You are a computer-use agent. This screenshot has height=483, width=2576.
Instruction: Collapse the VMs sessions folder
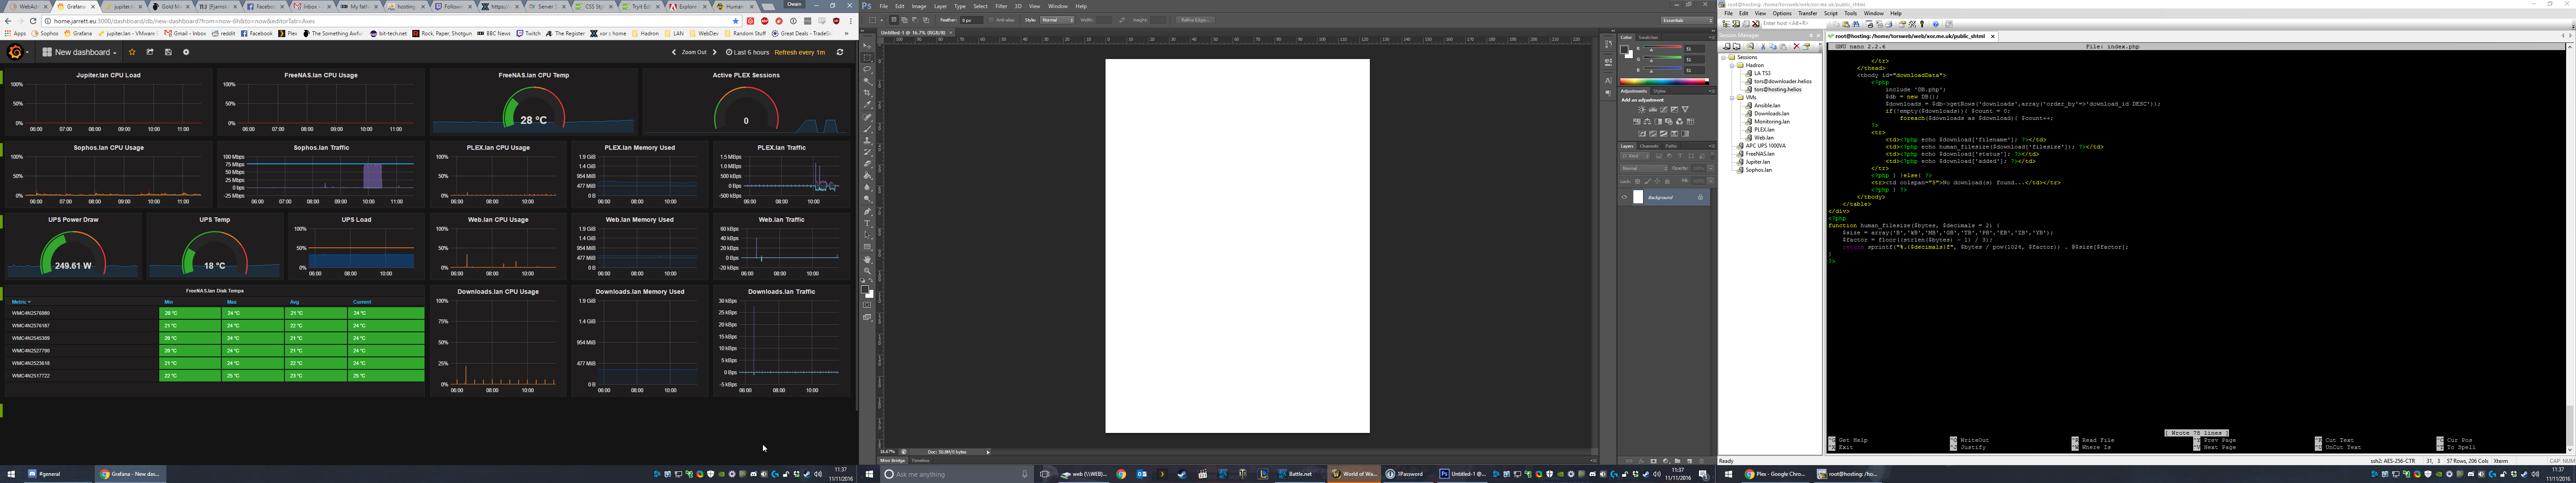point(1732,98)
